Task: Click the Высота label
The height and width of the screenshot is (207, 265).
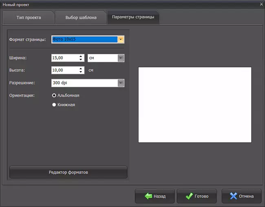Action: [17, 70]
